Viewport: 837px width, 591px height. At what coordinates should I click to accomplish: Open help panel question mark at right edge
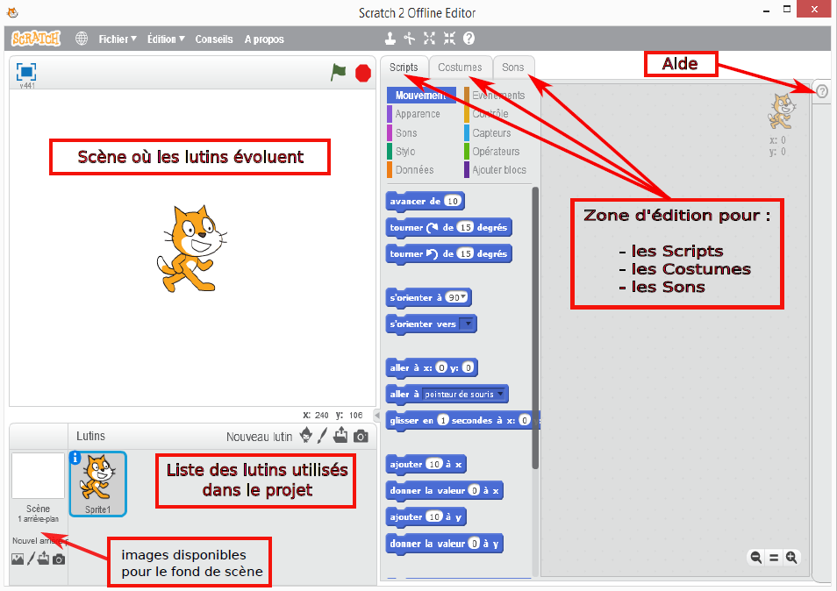822,91
